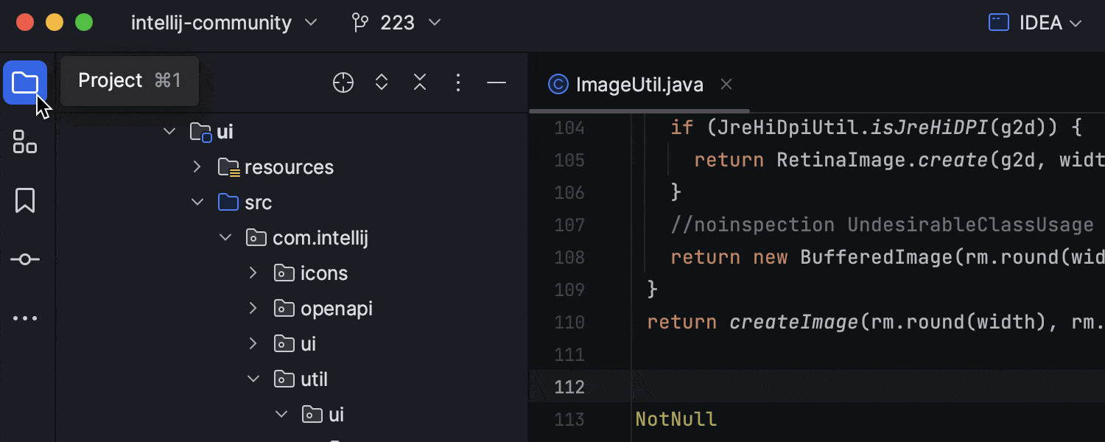The image size is (1105, 442).
Task: Select the ImageUtil.java editor tab
Action: point(639,85)
